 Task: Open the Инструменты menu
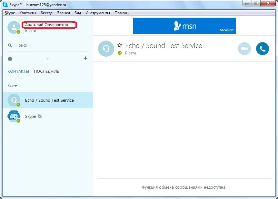[x=98, y=13]
